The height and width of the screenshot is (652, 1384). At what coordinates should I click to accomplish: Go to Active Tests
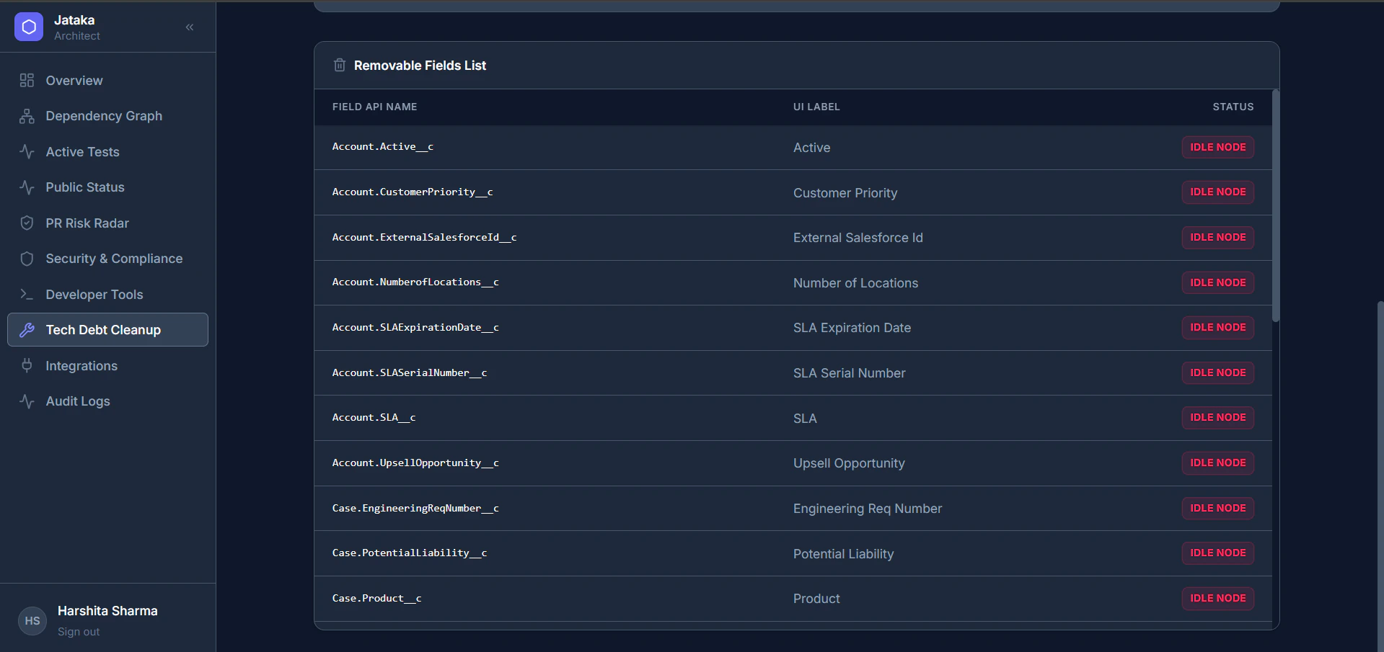(107, 152)
